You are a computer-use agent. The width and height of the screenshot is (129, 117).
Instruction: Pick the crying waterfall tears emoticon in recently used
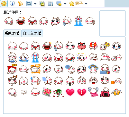point(78,21)
